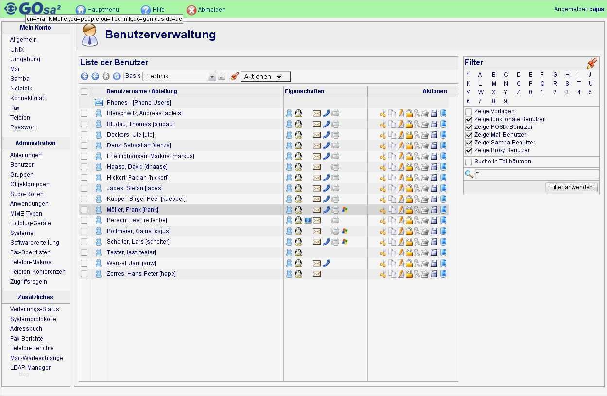Delete user Japes, Stefan with blue trash icon
The image size is (607, 396).
(x=443, y=188)
